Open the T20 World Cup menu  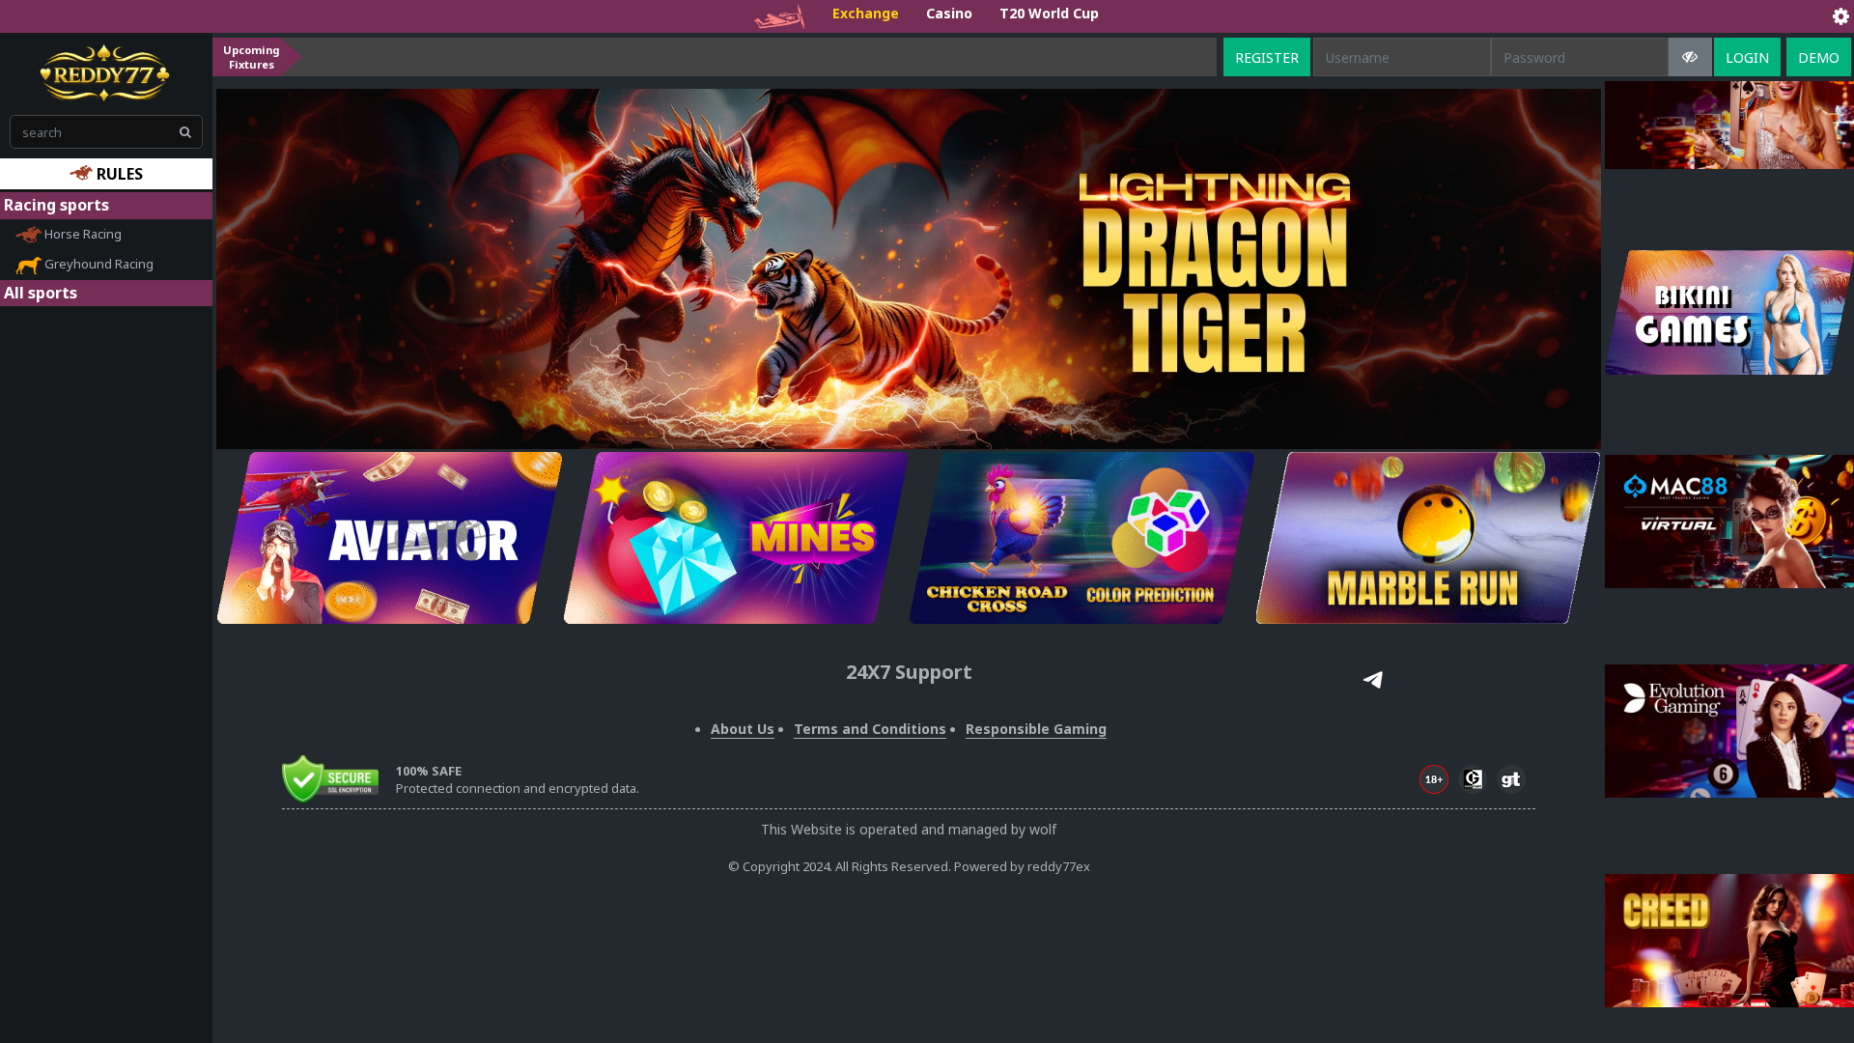(1049, 14)
